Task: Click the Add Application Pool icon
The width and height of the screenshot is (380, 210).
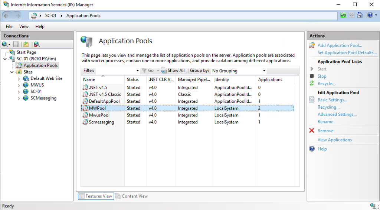Action: coord(312,45)
